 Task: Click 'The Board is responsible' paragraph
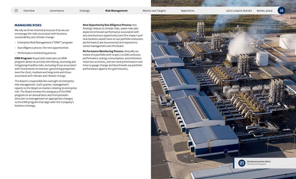46,93
